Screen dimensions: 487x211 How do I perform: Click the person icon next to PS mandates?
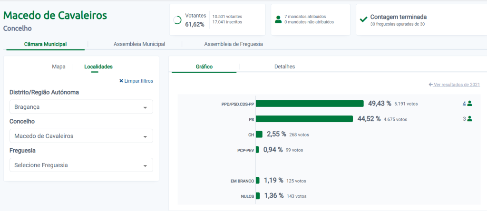click(469, 119)
